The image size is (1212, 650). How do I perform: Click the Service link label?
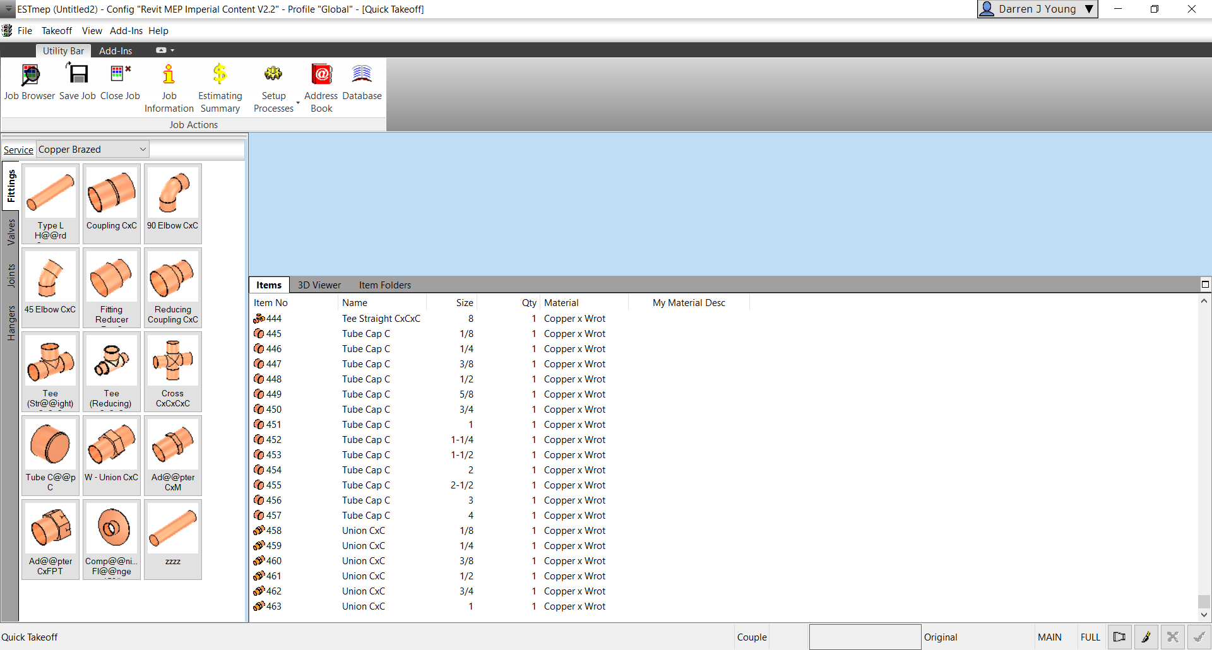(x=18, y=150)
